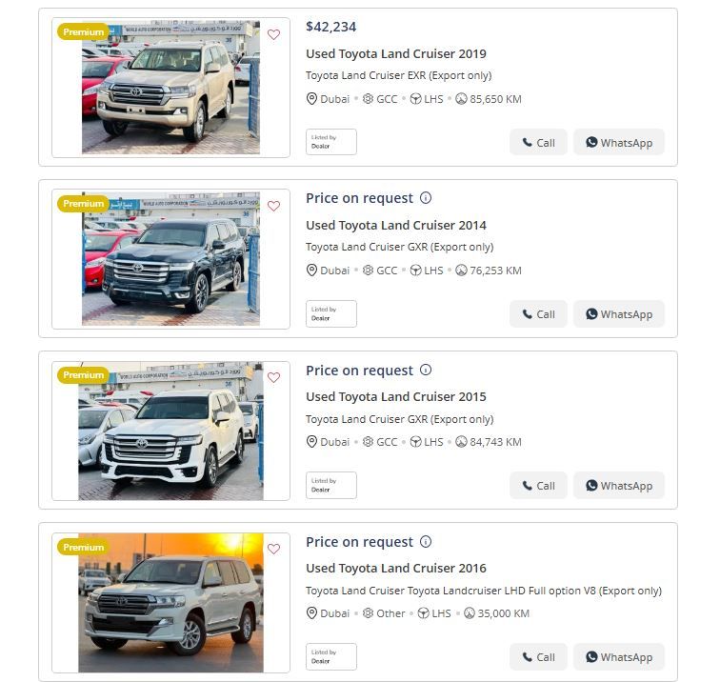
Task: WhatsApp the dealer about 2019 Land Cruiser
Action: tap(618, 142)
